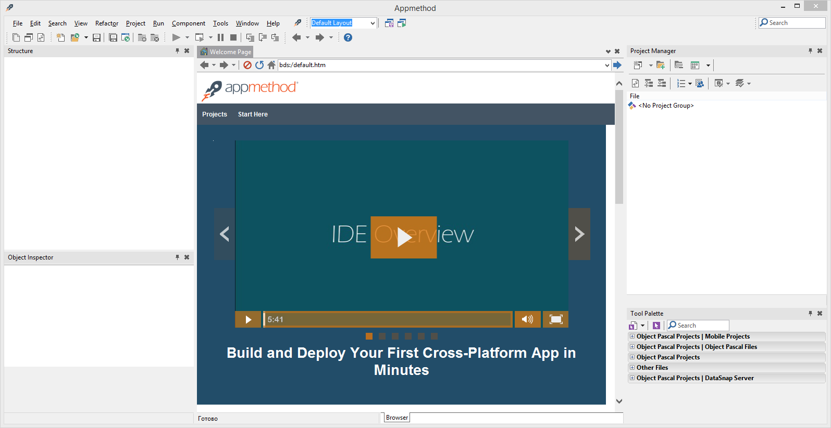Click the Tool Palette Search field
Image resolution: width=831 pixels, height=428 pixels.
tap(698, 326)
